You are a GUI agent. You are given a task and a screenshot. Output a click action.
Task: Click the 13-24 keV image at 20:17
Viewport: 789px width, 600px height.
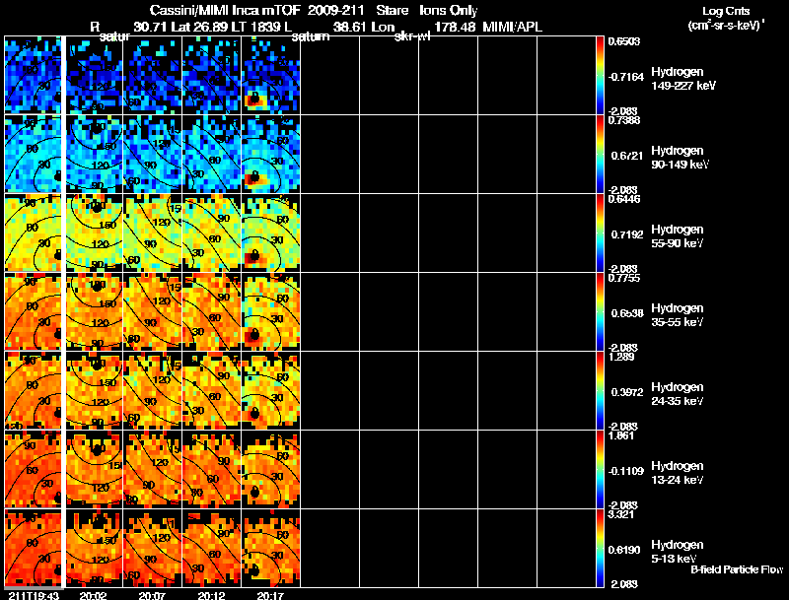pyautogui.click(x=270, y=470)
